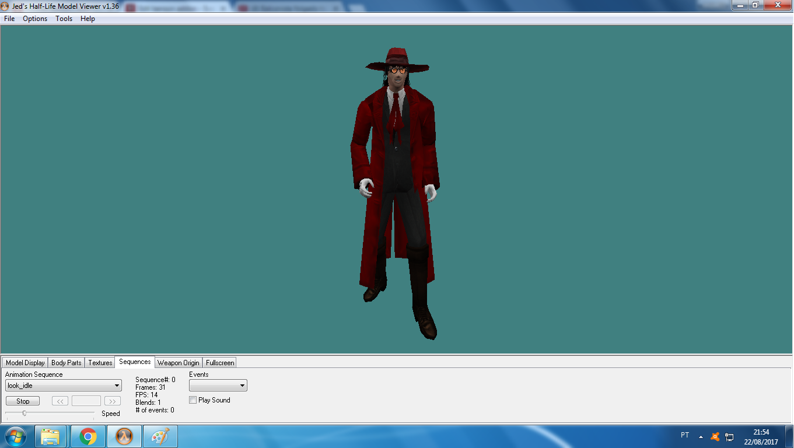Click the Avast antivirus tray icon

715,436
